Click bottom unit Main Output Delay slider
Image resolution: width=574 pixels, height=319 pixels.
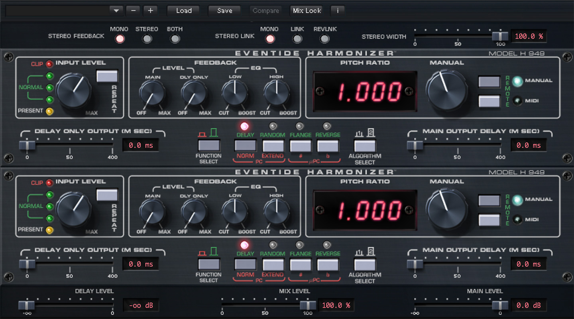click(x=415, y=264)
